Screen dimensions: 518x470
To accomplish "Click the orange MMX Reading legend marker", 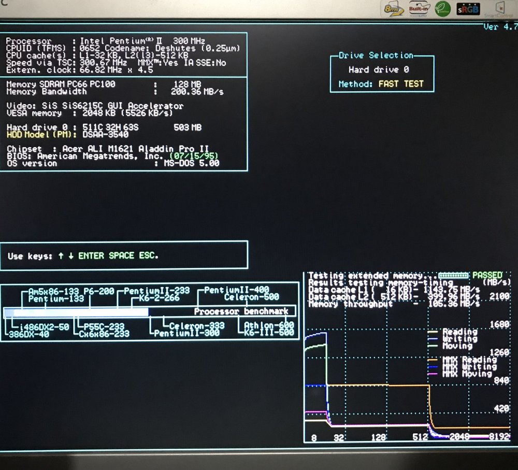I will tap(432, 360).
